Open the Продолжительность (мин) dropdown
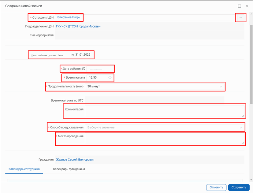Image resolution: width=253 pixels, height=193 pixels. click(x=154, y=87)
